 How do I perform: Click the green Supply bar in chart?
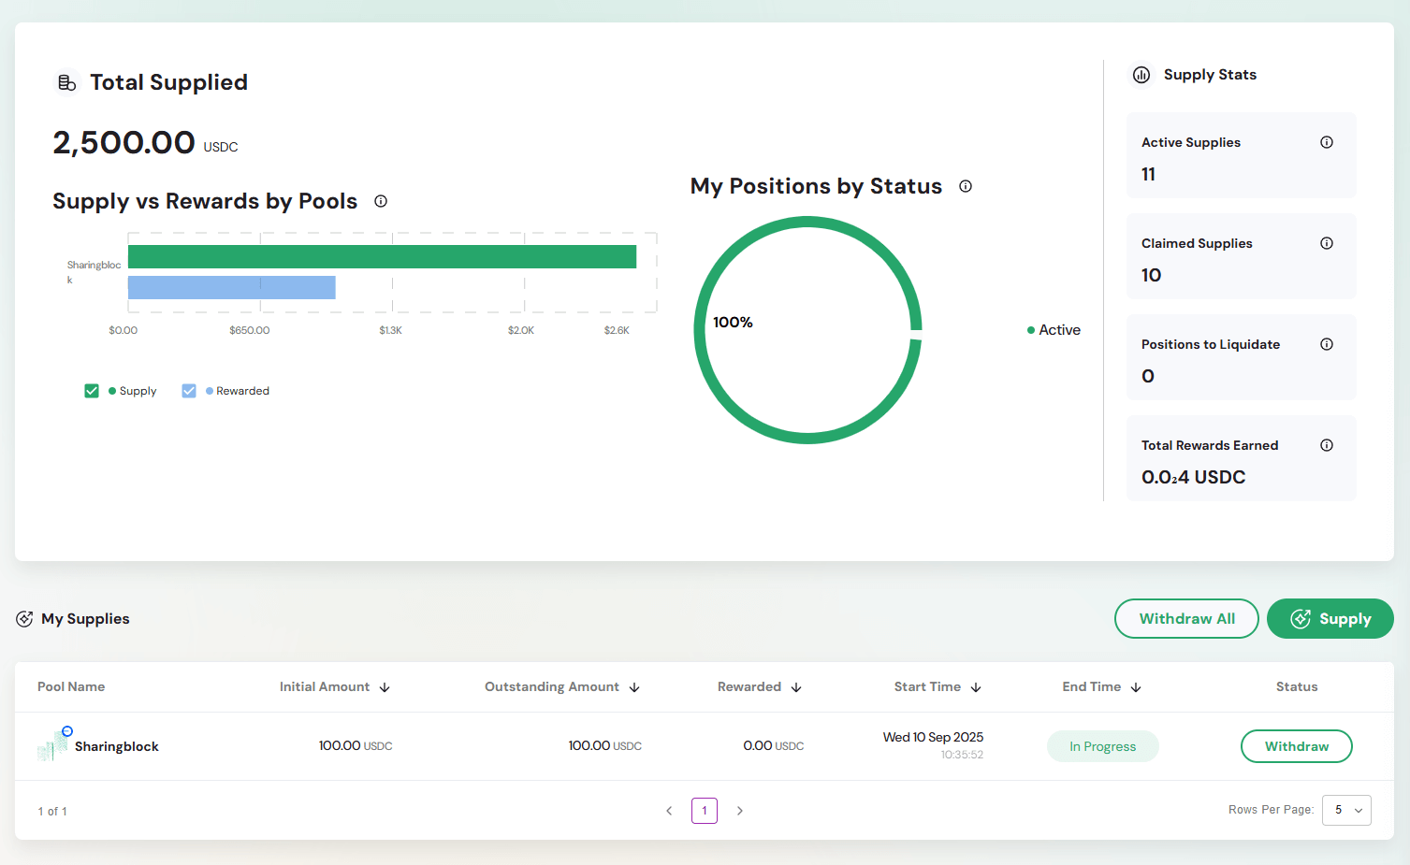(x=382, y=257)
